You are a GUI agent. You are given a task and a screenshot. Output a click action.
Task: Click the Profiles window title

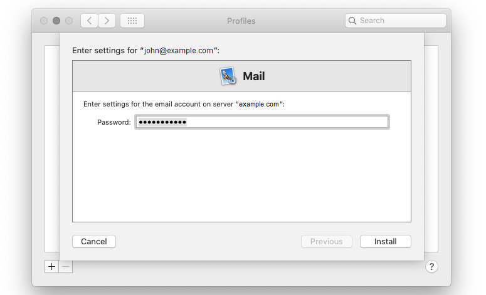[241, 21]
